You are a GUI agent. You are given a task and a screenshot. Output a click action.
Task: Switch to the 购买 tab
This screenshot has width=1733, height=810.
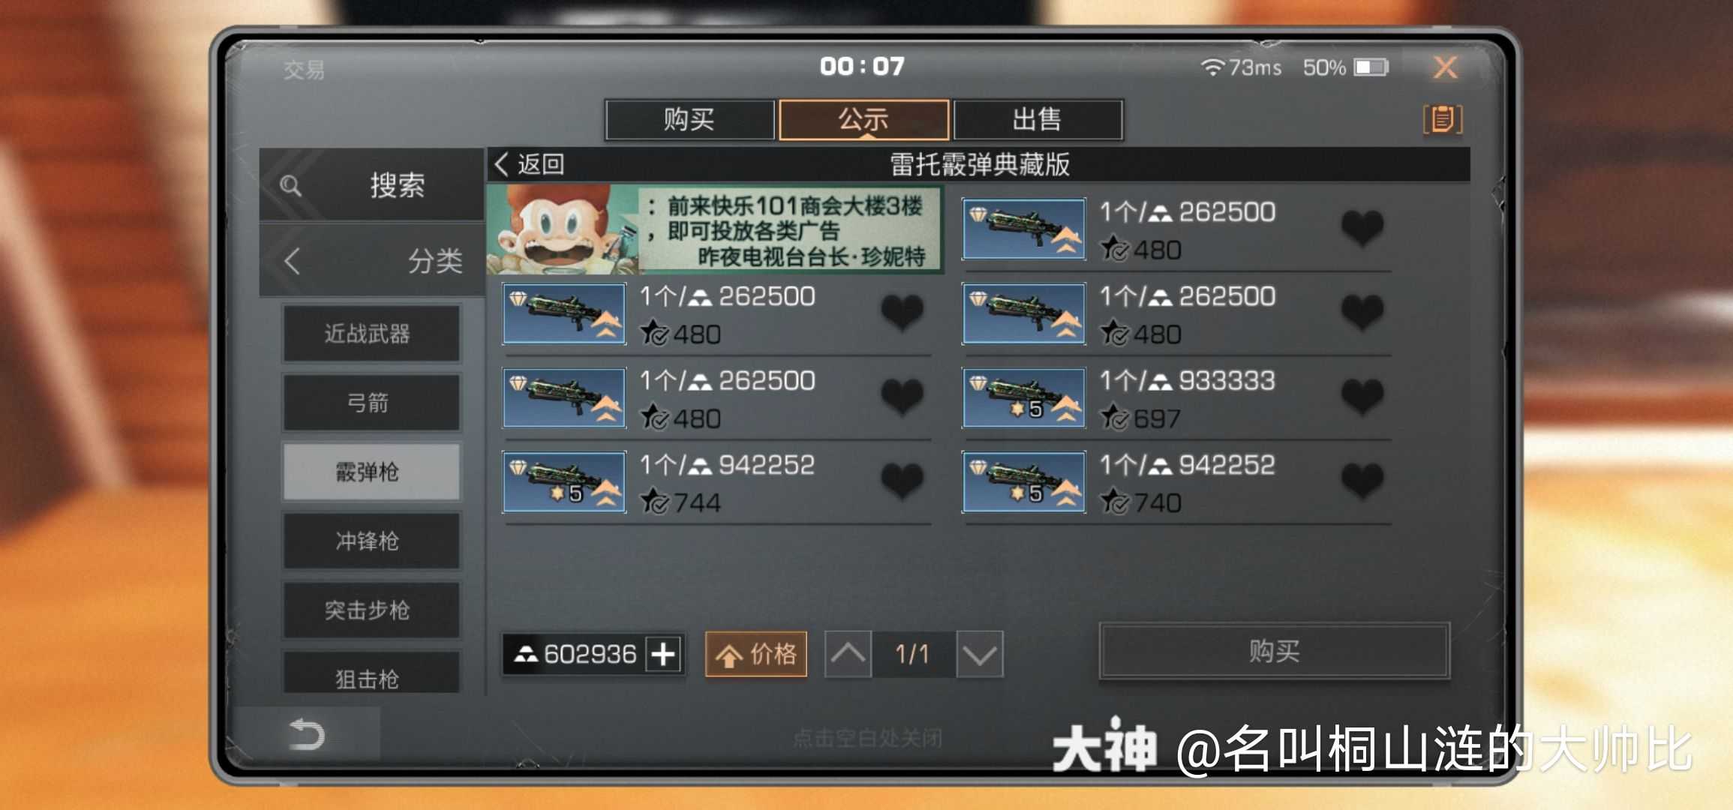coord(689,120)
